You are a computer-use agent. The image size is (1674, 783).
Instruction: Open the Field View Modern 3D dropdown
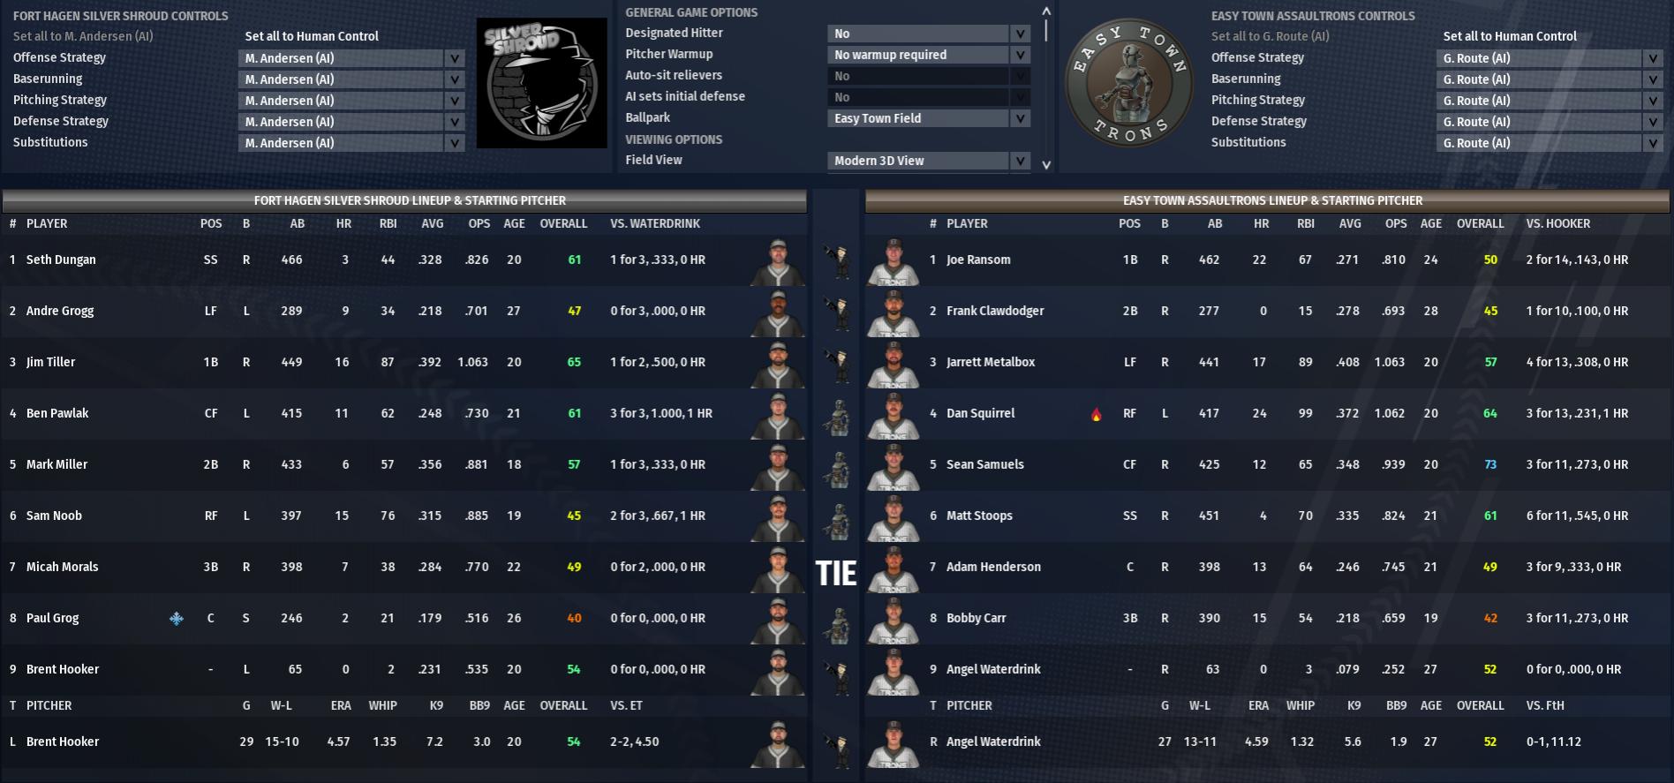[929, 161]
